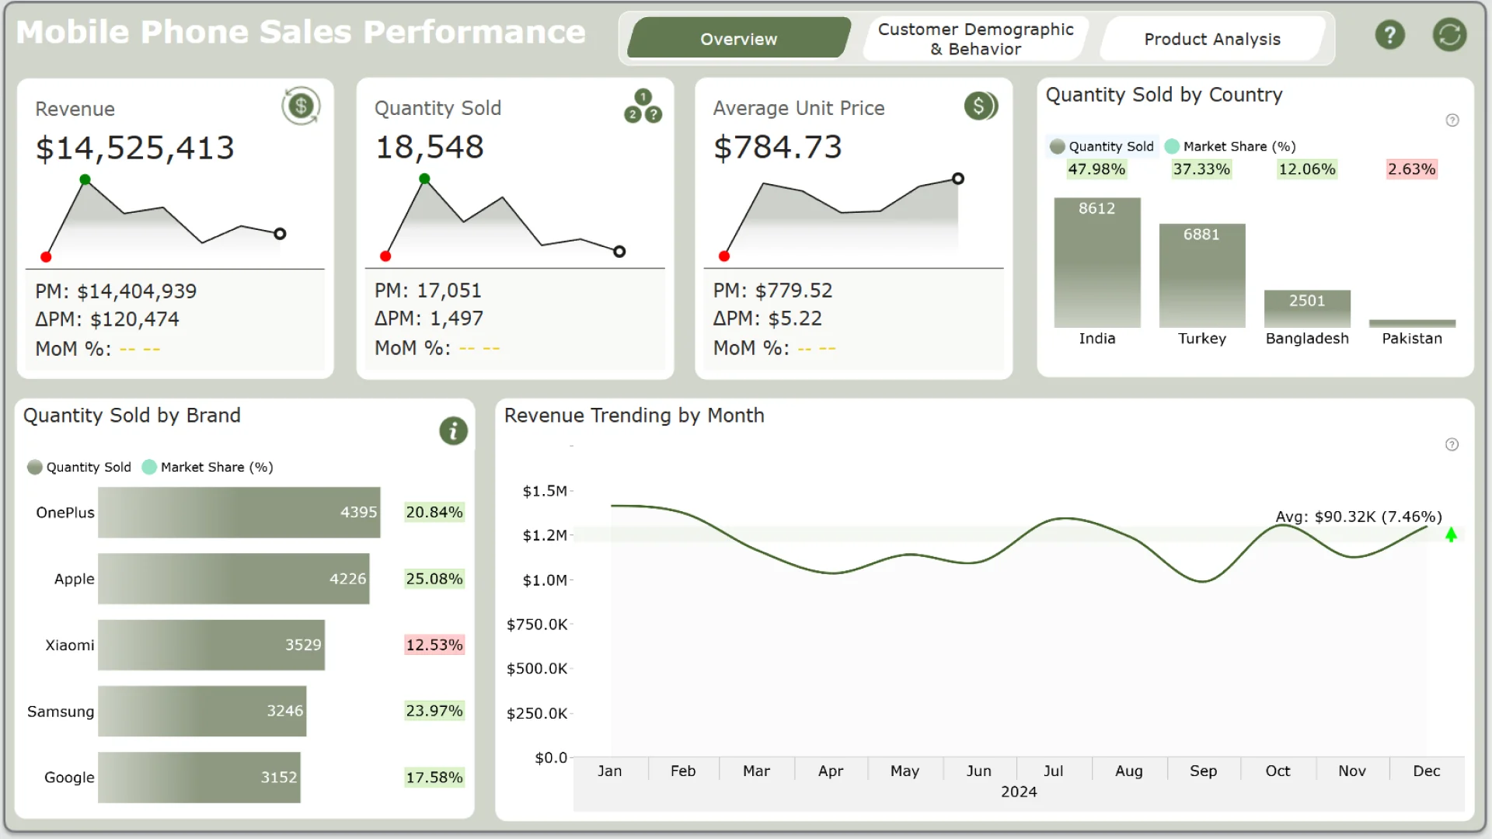
Task: Click help tooltip icon on Revenue Trending chart
Action: coord(1451,444)
